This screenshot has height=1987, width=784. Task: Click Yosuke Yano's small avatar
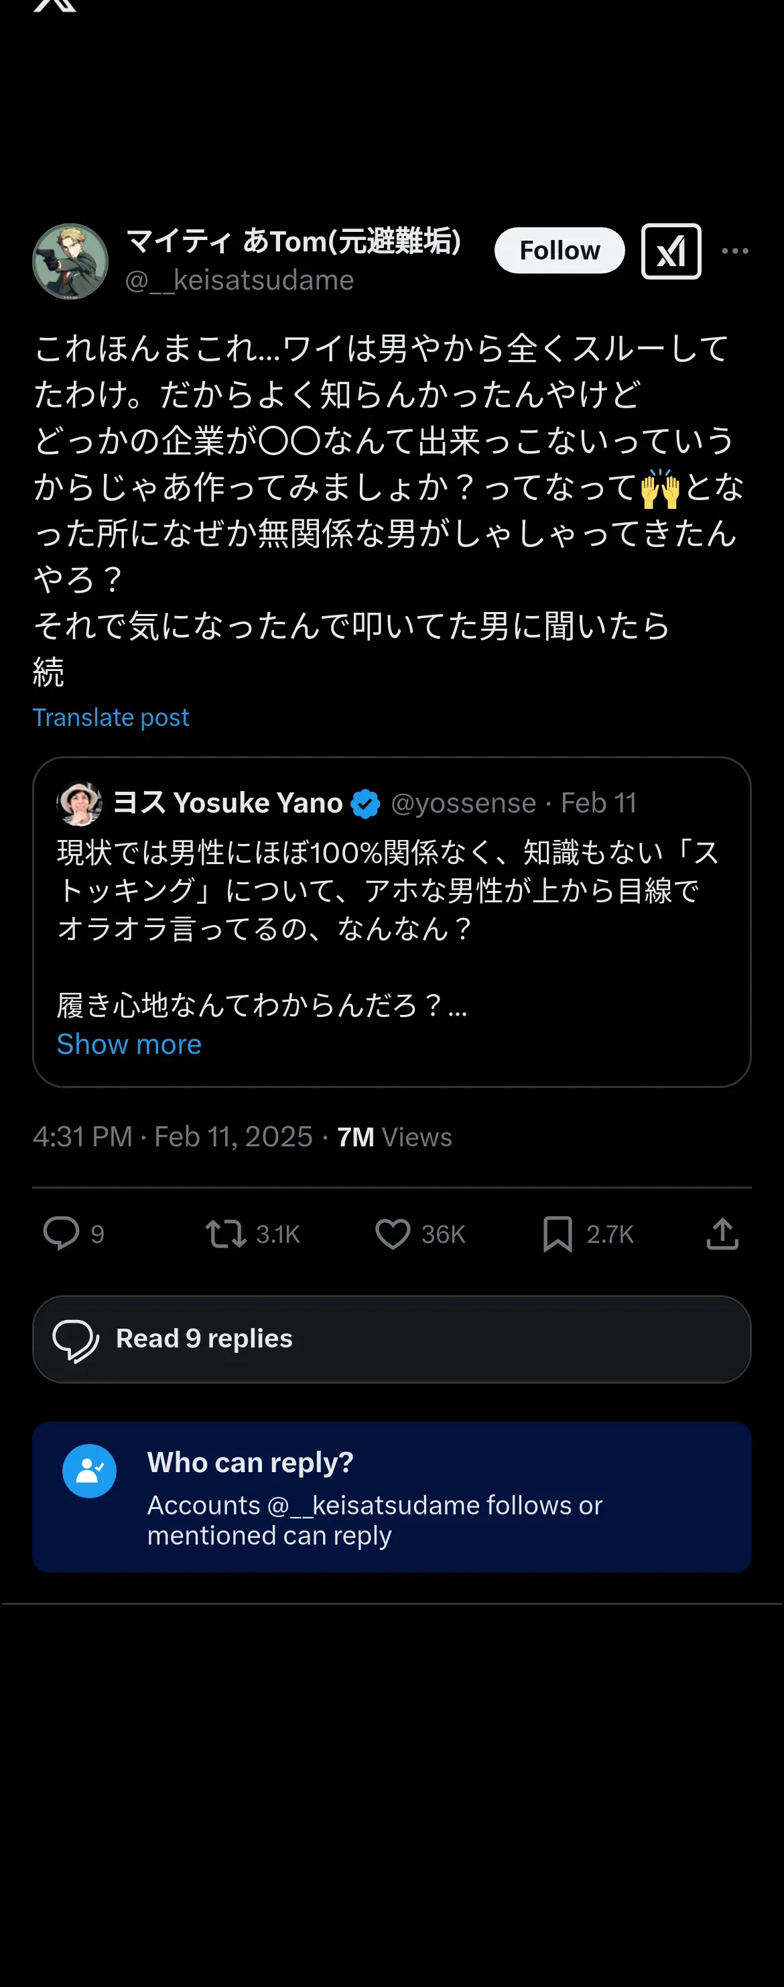79,803
